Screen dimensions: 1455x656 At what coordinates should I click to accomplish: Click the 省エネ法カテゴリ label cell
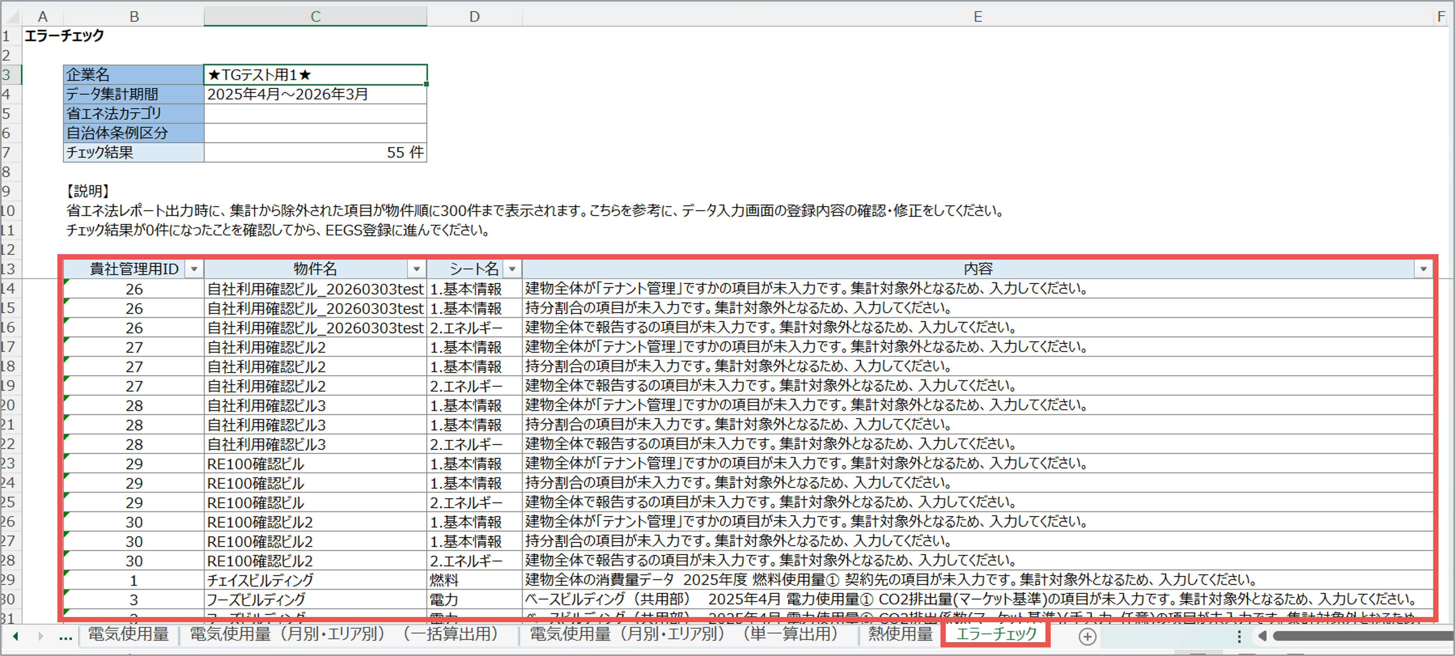[x=134, y=114]
